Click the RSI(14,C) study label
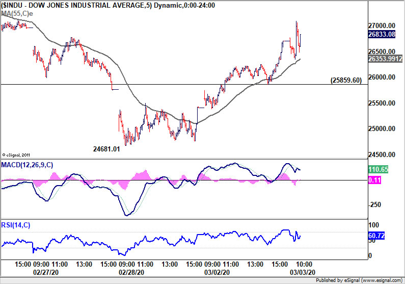The image size is (405, 284). tap(16, 225)
